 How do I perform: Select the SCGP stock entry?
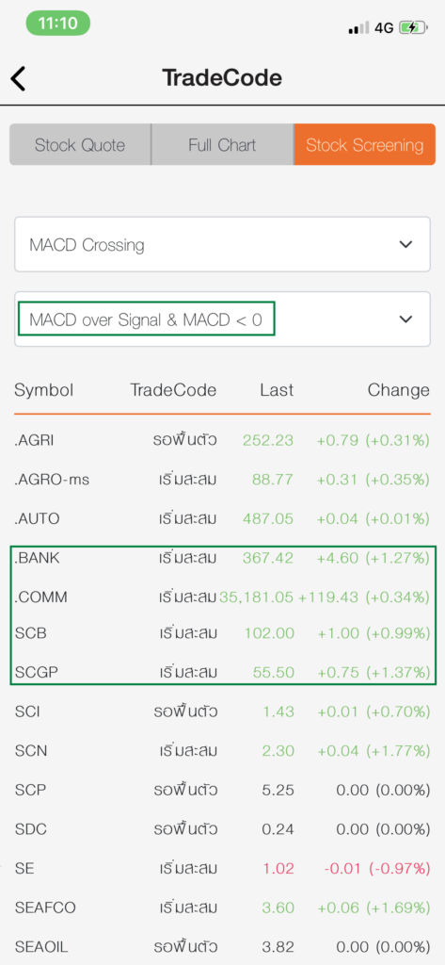222,673
